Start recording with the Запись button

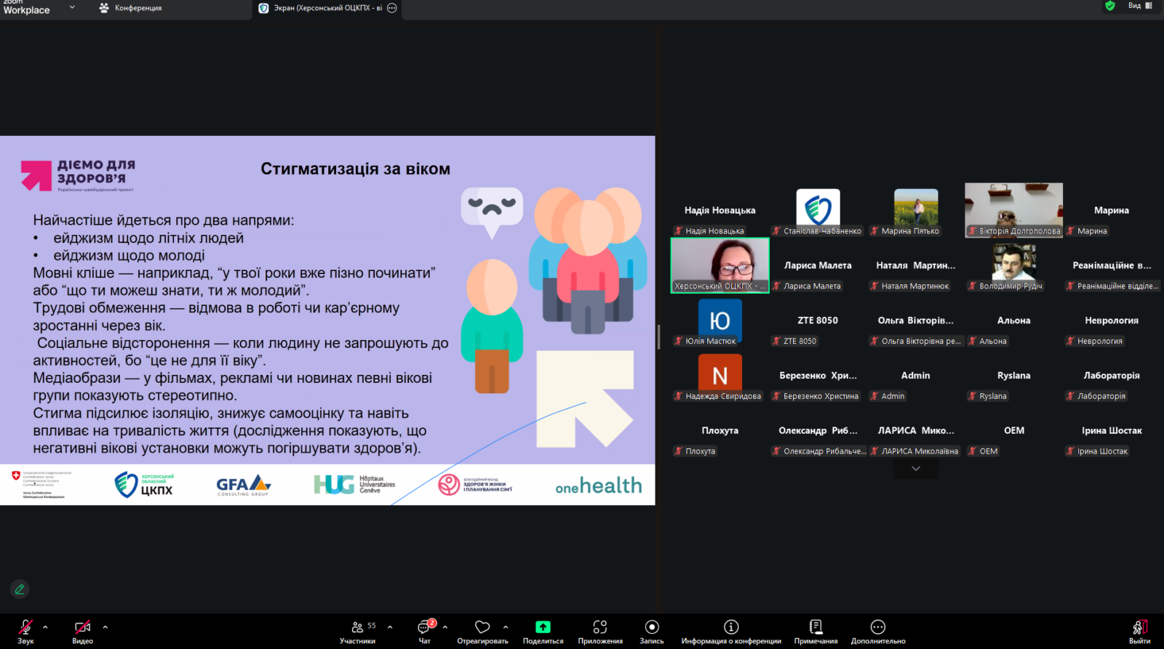[x=652, y=629]
